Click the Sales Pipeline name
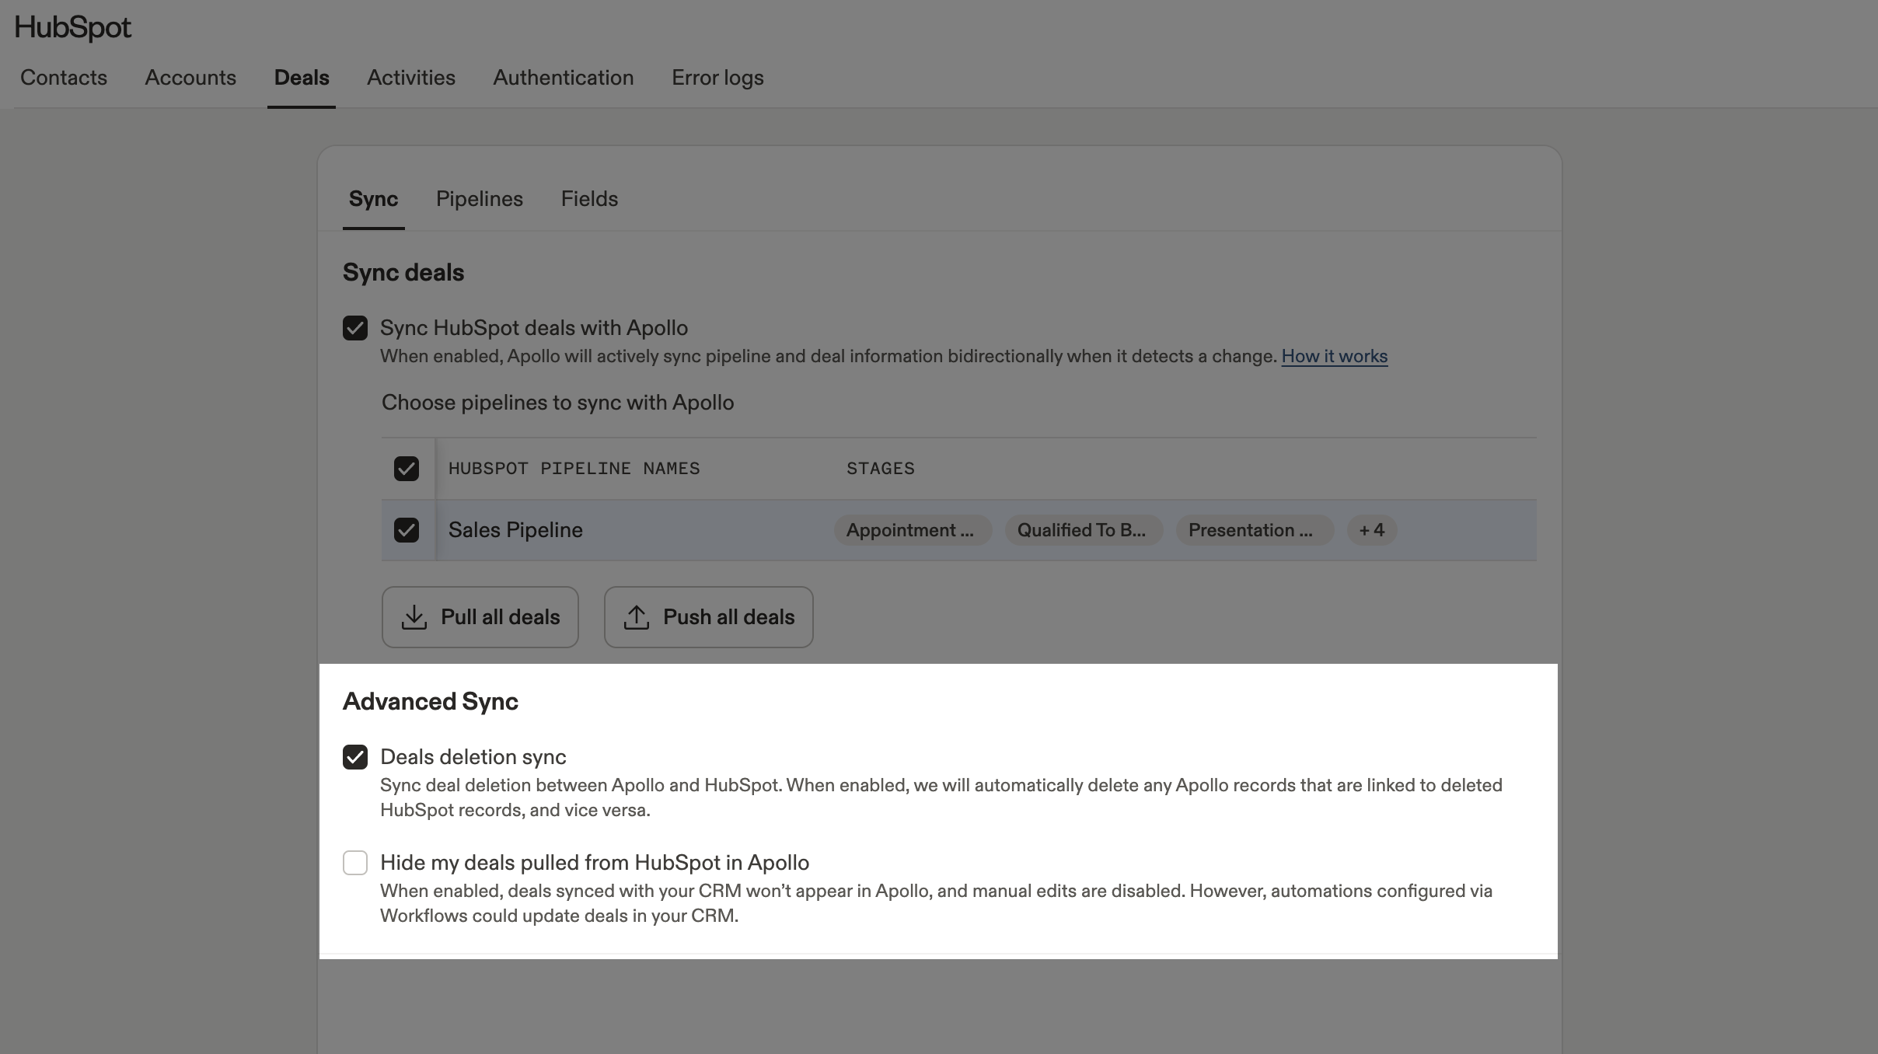The height and width of the screenshot is (1054, 1878). pos(515,530)
